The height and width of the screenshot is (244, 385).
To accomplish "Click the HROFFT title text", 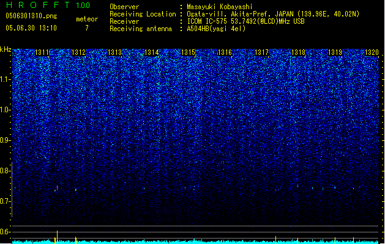I will 38,5.
